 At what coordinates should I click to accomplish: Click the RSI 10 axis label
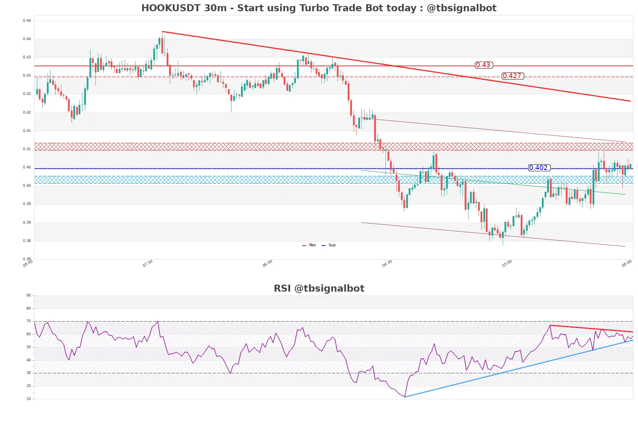[x=29, y=399]
